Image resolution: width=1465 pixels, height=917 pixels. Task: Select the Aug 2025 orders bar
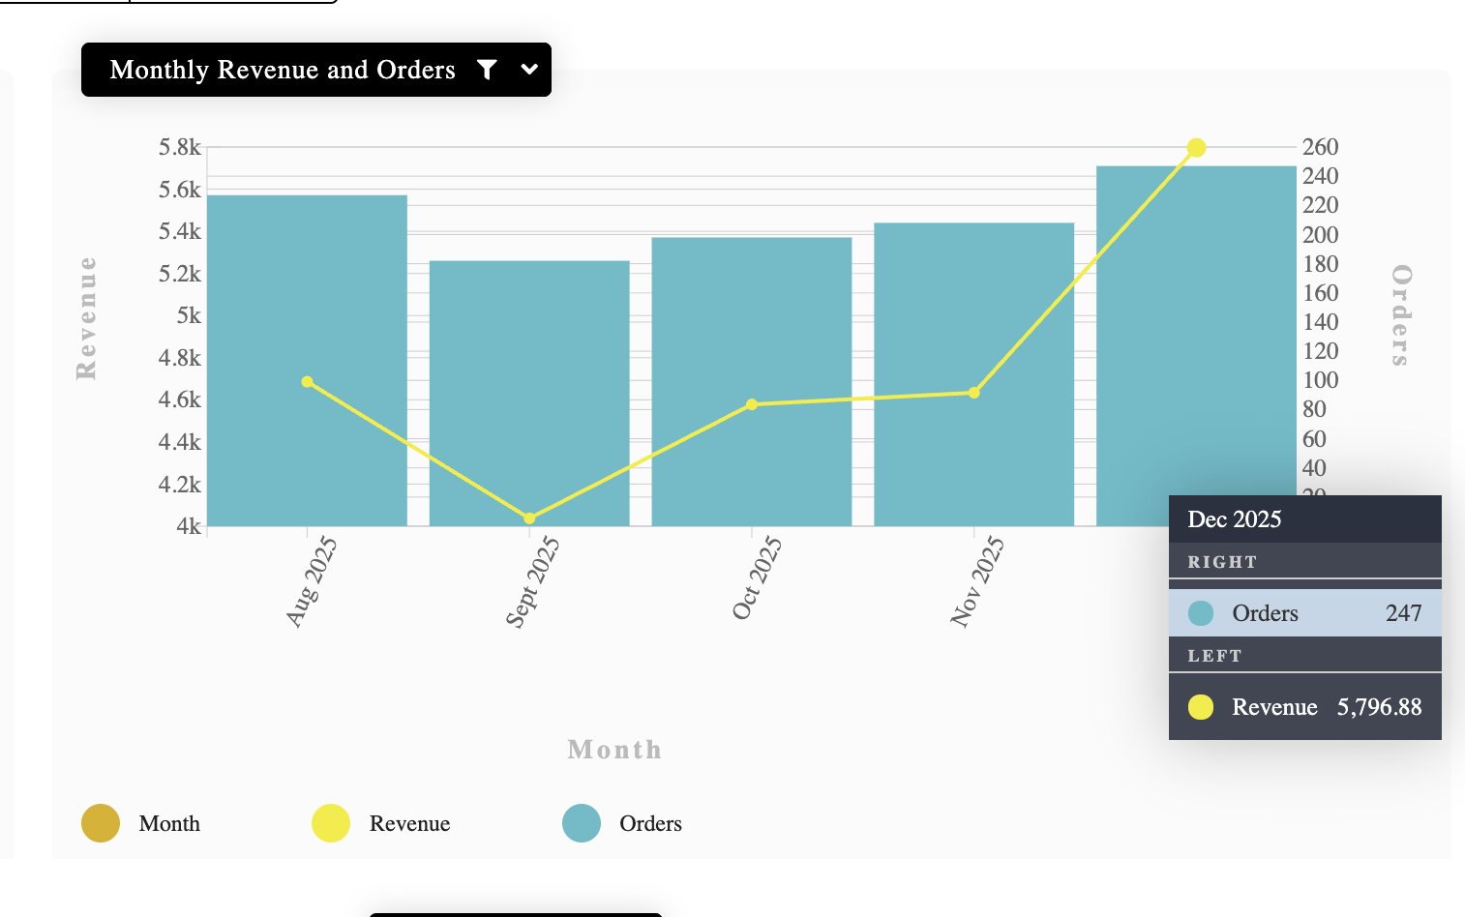click(x=307, y=361)
